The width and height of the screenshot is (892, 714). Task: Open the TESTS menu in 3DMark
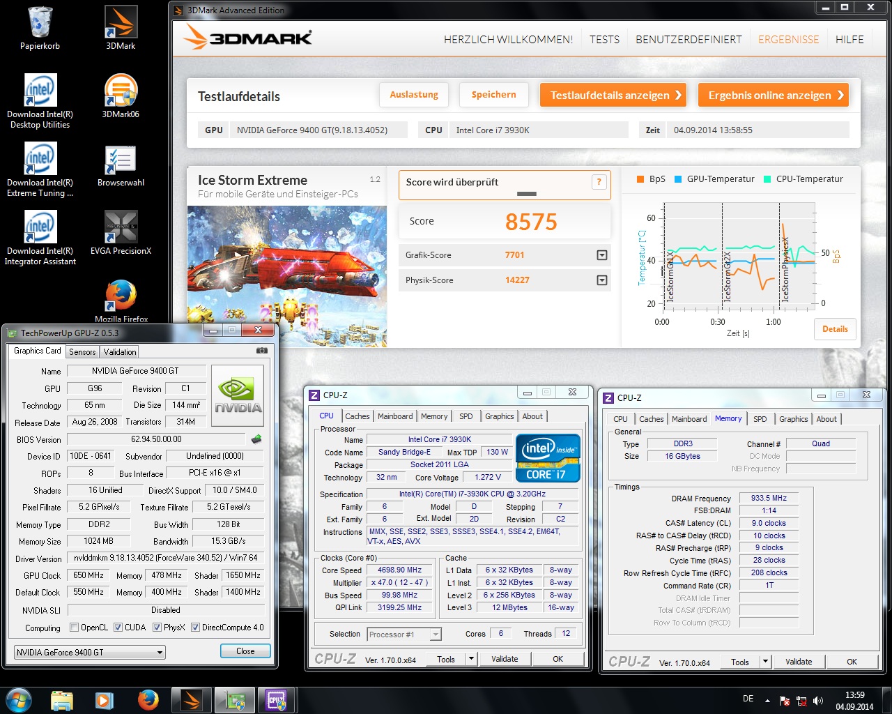[604, 40]
